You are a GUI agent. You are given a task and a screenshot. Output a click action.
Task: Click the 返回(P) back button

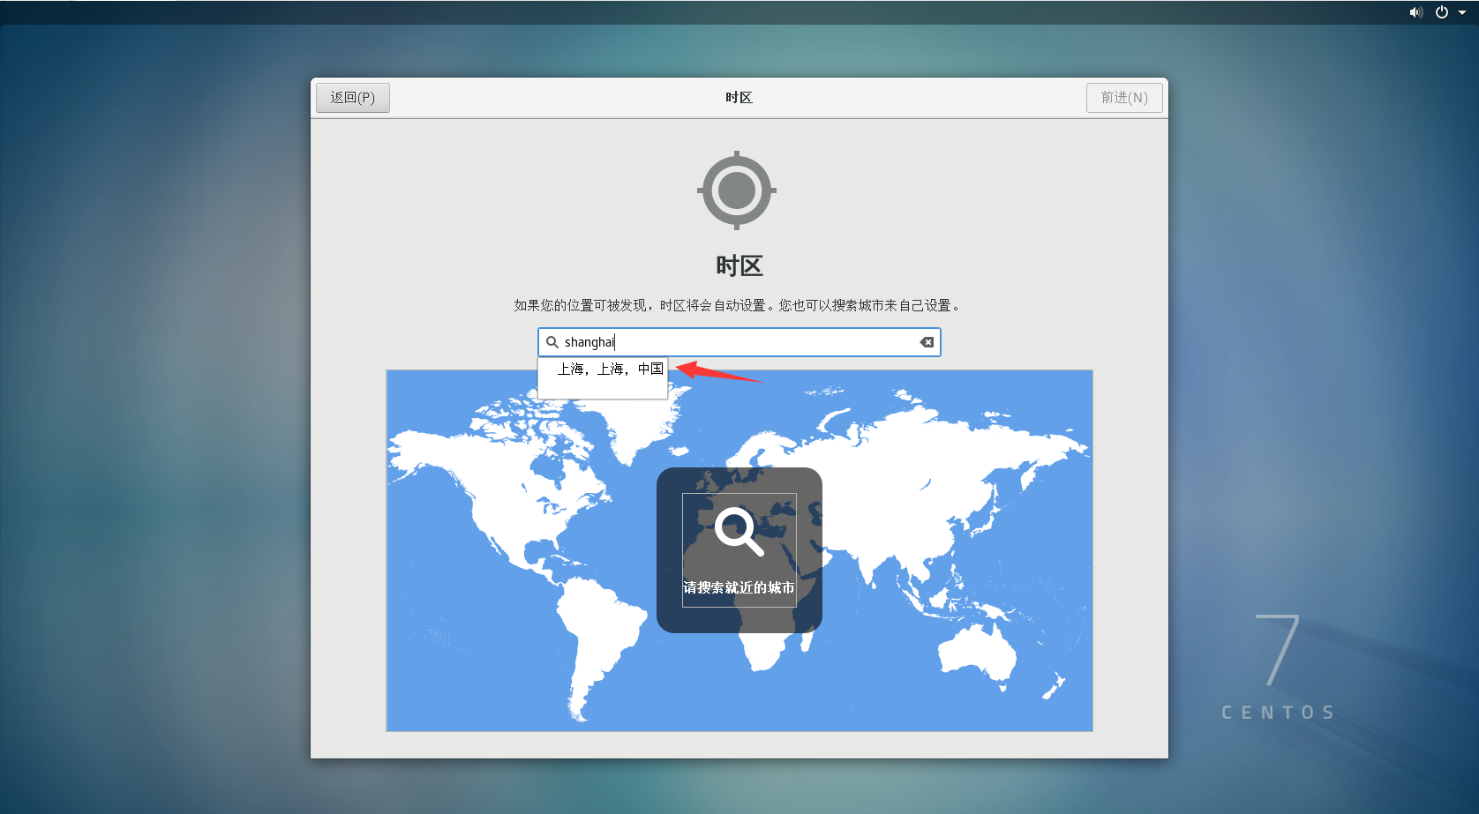coord(352,98)
